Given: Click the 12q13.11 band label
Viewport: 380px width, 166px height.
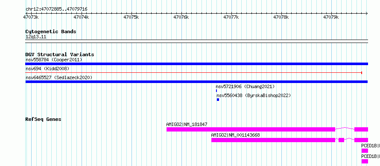Looking at the screenshot, I should [x=36, y=37].
